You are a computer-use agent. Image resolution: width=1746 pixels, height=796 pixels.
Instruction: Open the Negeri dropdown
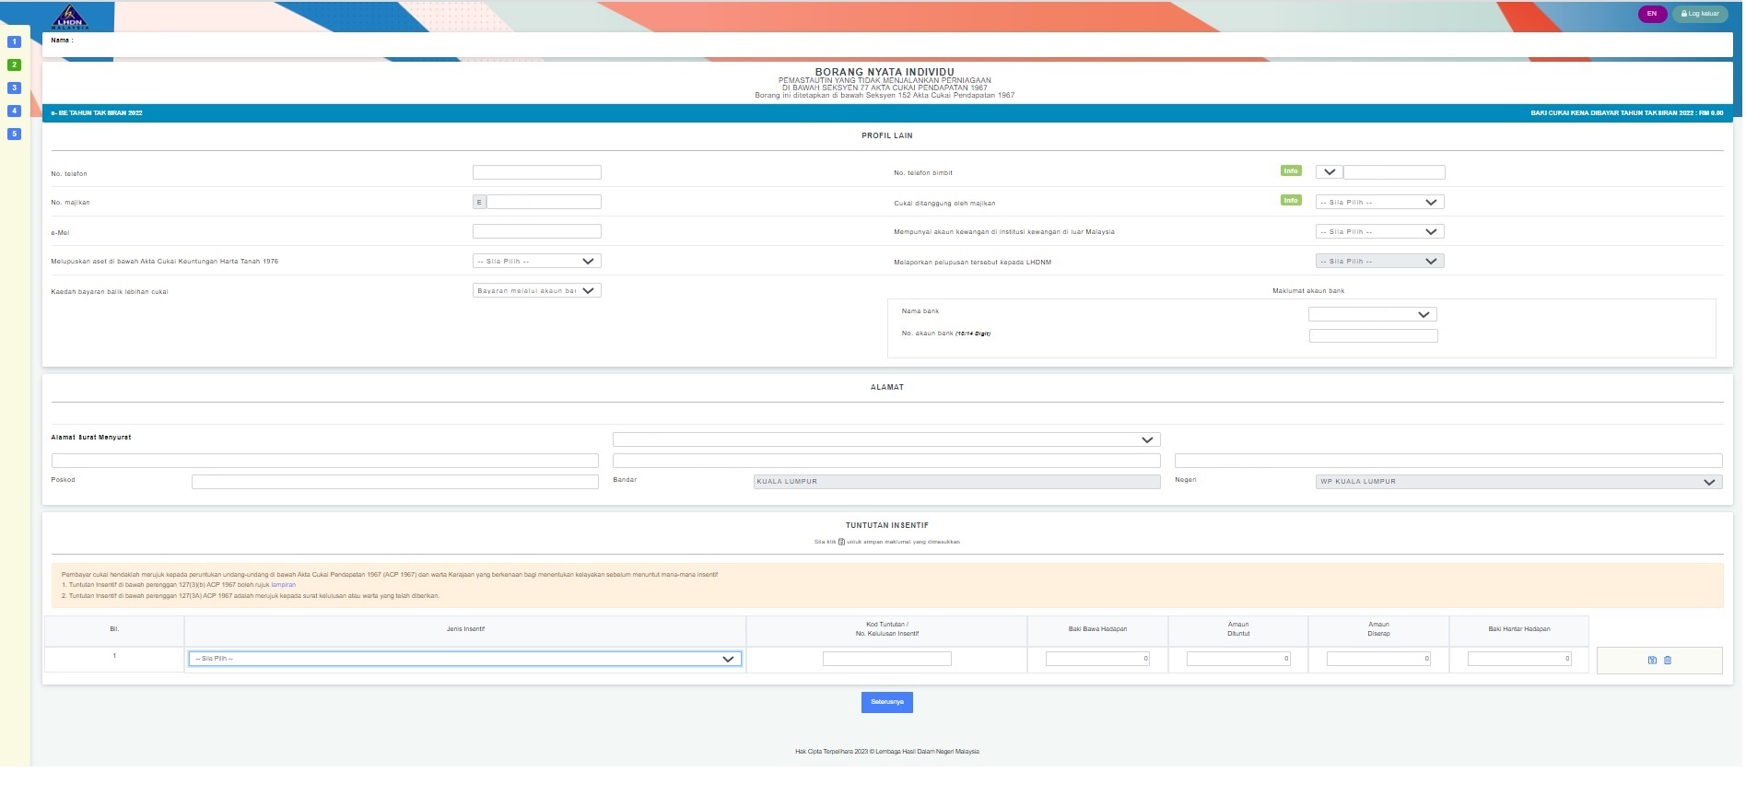point(1517,482)
